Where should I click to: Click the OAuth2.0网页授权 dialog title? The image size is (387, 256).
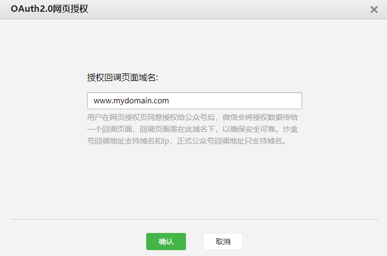click(49, 9)
